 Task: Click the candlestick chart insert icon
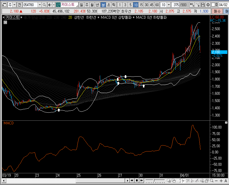(x=192, y=5)
